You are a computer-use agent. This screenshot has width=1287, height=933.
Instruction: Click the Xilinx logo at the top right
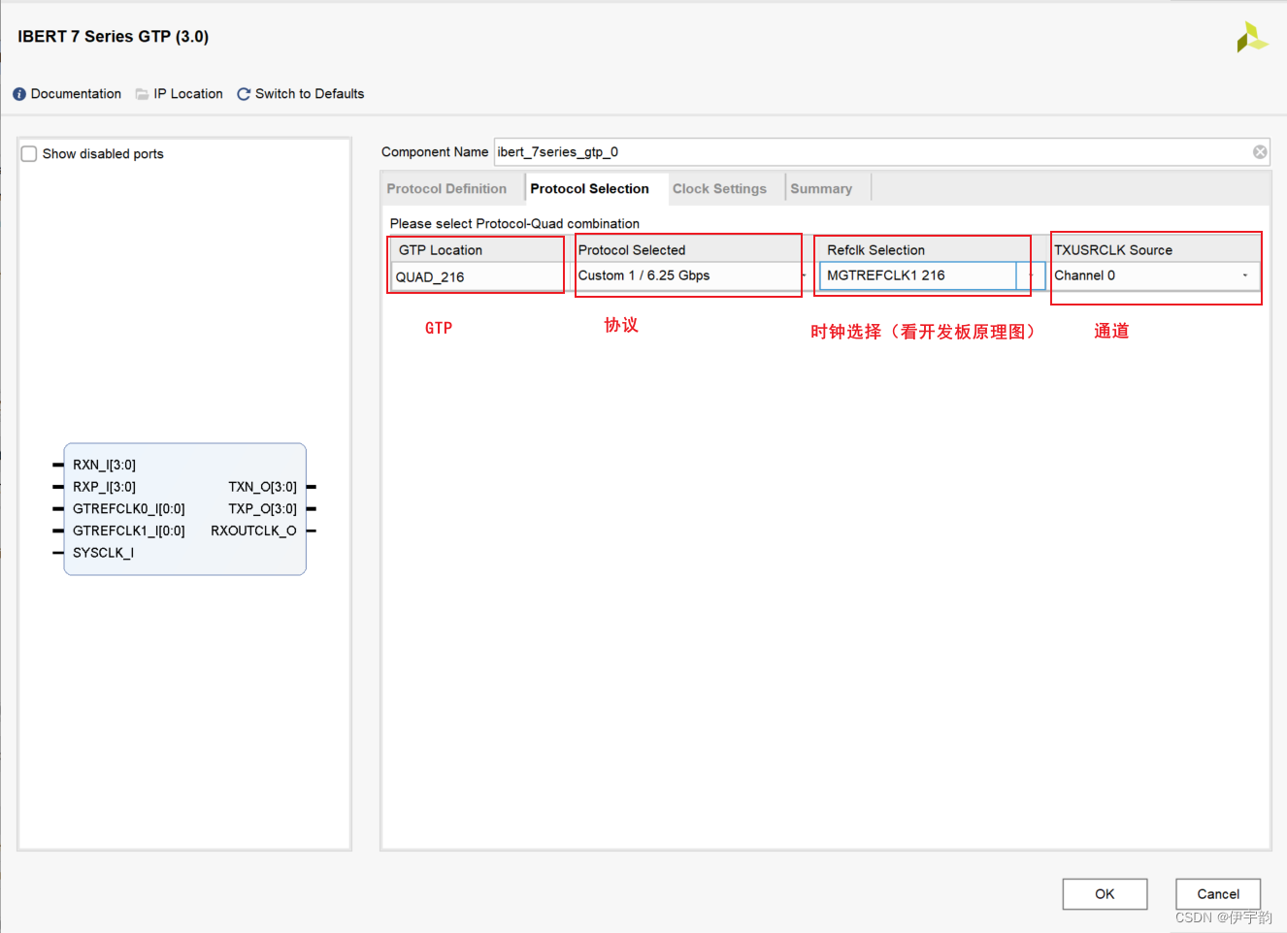1252,37
